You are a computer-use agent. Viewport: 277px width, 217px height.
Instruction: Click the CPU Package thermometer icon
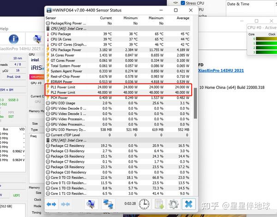pos(48,34)
